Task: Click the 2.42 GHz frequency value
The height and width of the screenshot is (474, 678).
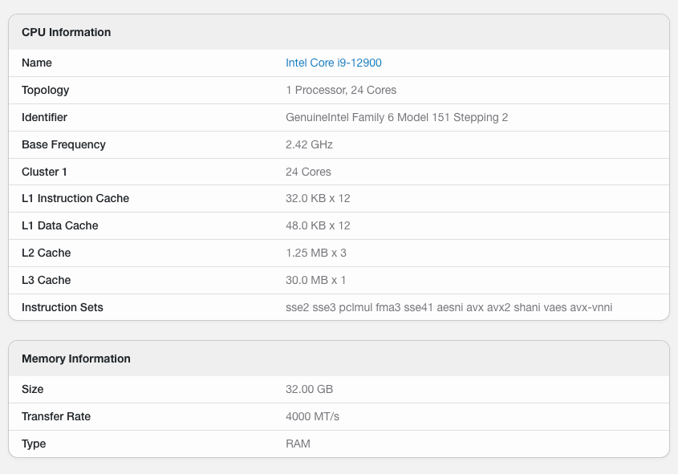Action: 309,144
